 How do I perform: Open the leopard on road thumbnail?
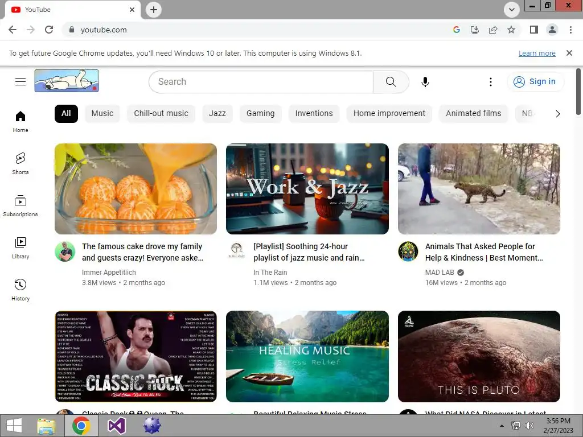pos(479,189)
